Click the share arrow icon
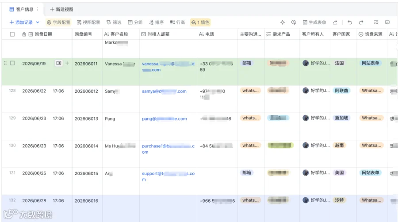The image size is (398, 222). pyautogui.click(x=335, y=23)
